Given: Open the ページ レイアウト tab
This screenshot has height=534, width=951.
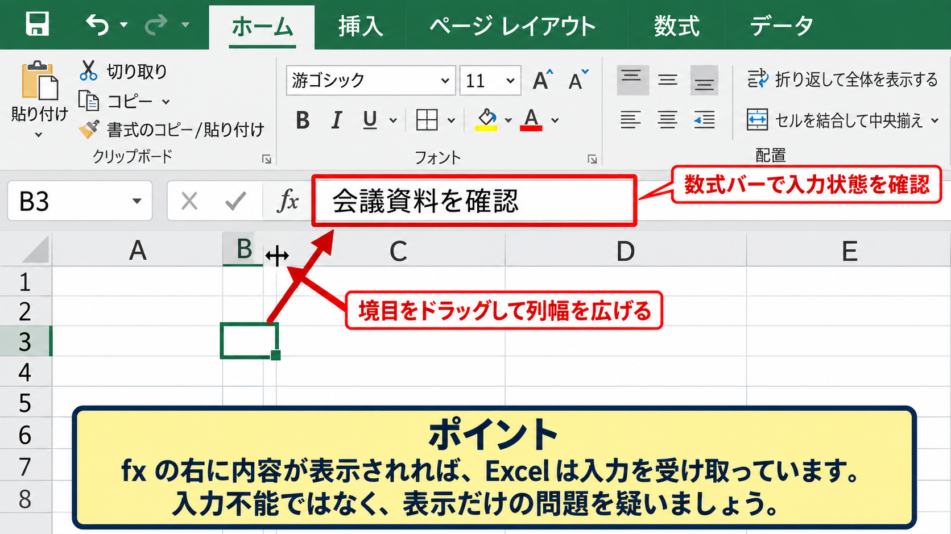Looking at the screenshot, I should click(512, 27).
